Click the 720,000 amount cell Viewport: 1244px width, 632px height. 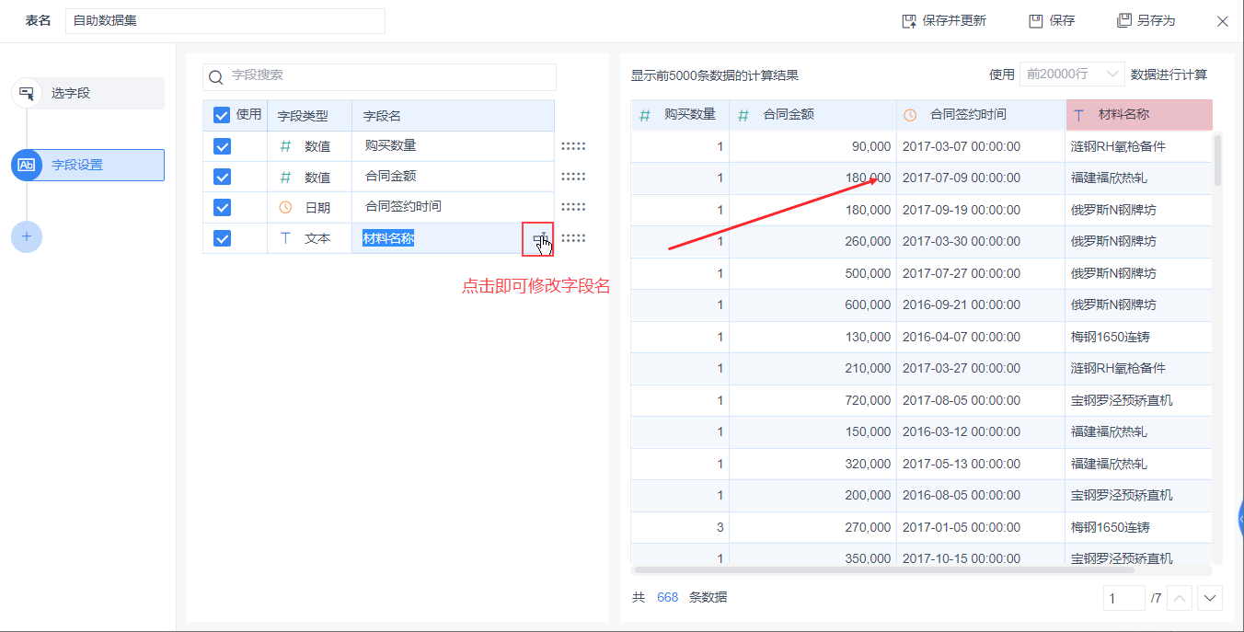click(x=812, y=400)
